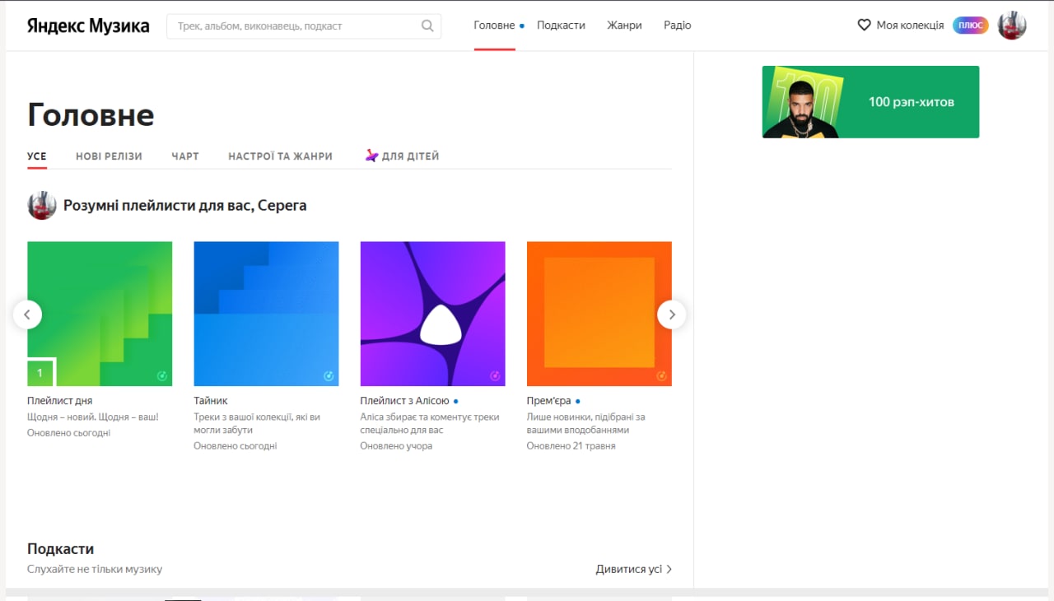This screenshot has width=1054, height=601.
Task: Click Розумні плейлисти для вас, Серега heading
Action: point(184,206)
